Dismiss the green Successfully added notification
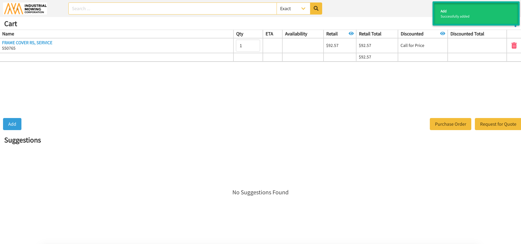Image resolution: width=521 pixels, height=244 pixels. point(476,14)
